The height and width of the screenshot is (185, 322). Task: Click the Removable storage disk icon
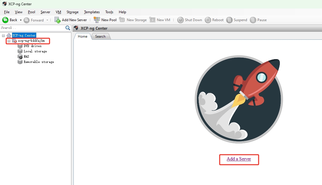pyautogui.click(x=20, y=62)
